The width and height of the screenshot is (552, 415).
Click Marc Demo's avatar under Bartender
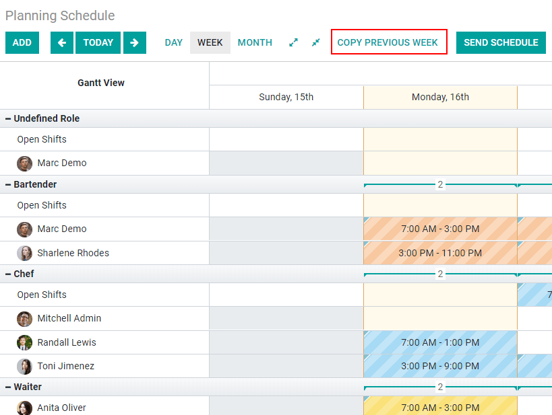coord(25,229)
